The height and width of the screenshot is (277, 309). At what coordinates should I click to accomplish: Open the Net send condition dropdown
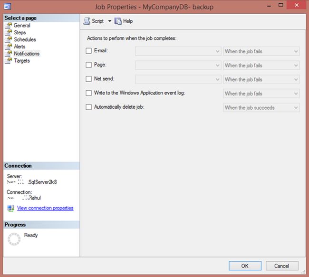pyautogui.click(x=261, y=79)
